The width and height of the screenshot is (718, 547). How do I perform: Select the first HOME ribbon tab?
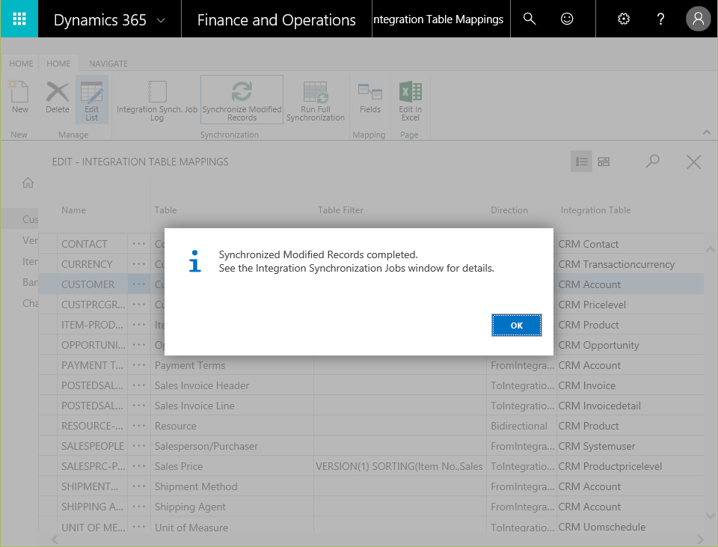tap(21, 64)
